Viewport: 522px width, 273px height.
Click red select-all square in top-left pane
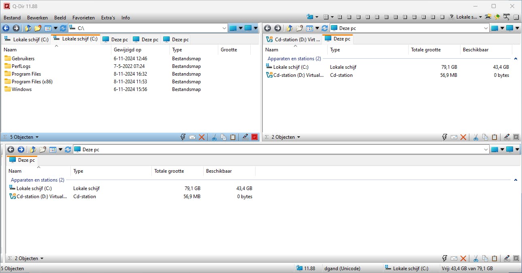click(x=255, y=137)
